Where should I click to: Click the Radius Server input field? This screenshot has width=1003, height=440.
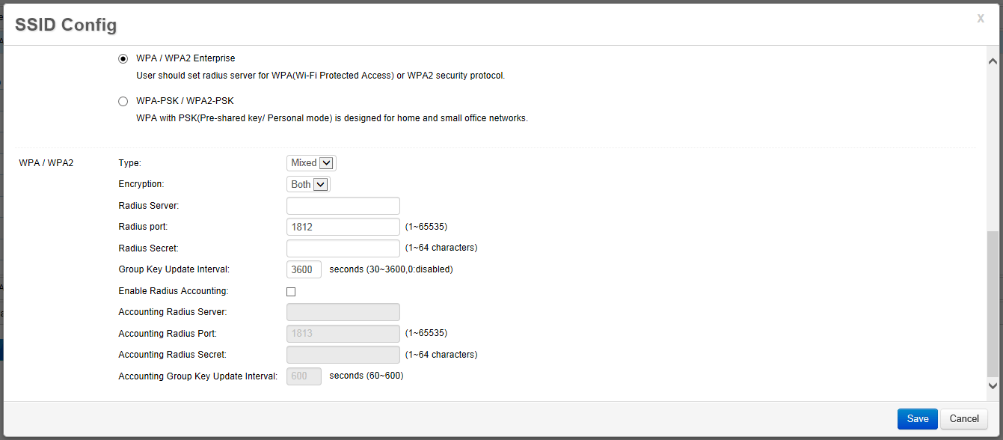(343, 206)
